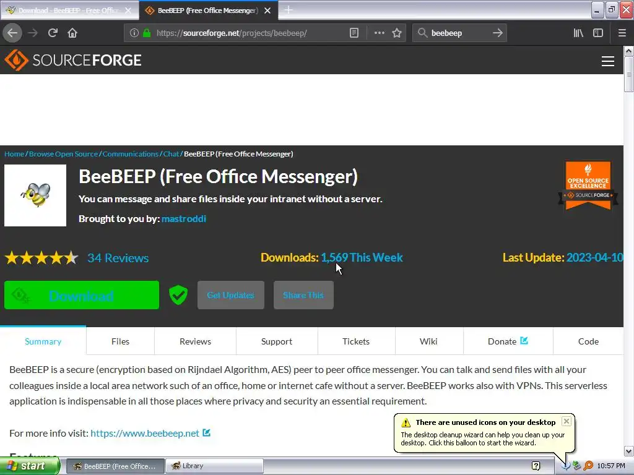The image size is (634, 475).
Task: Click the Browse Open Source breadcrumb
Action: click(64, 154)
